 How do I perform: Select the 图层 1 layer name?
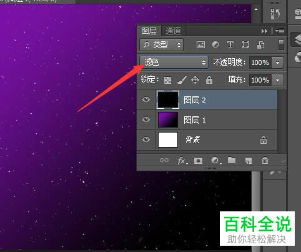pos(195,120)
